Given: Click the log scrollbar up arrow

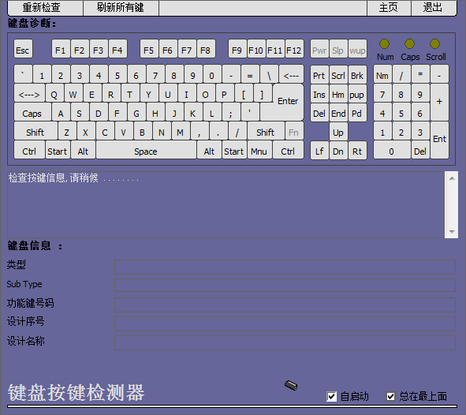Looking at the screenshot, I should click(452, 178).
